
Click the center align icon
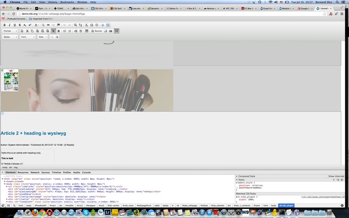click(x=59, y=31)
